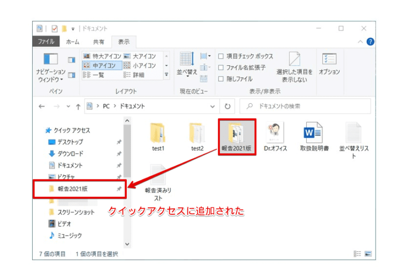411x280 pixels.
Task: Click the ドキュメントの検索 search box
Action: pyautogui.click(x=305, y=106)
